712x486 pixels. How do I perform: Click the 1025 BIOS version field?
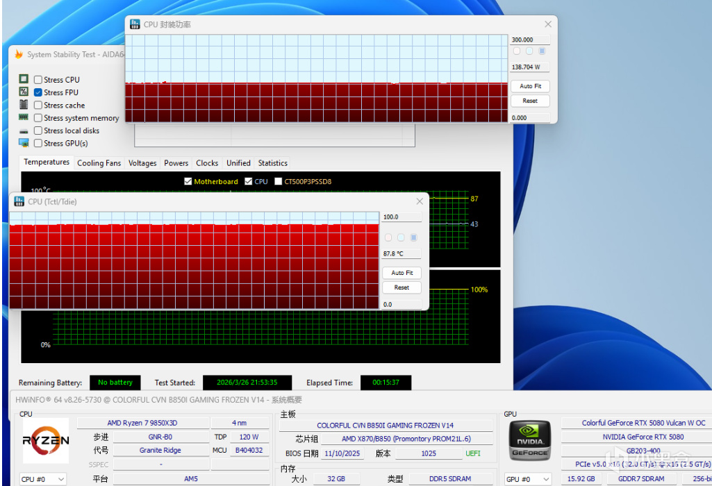click(428, 454)
